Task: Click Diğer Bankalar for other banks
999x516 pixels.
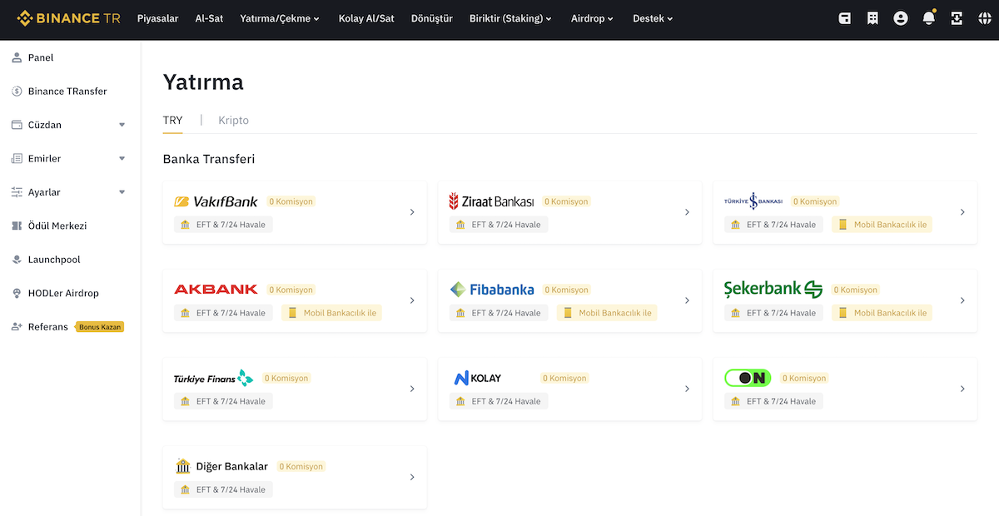Action: 296,477
